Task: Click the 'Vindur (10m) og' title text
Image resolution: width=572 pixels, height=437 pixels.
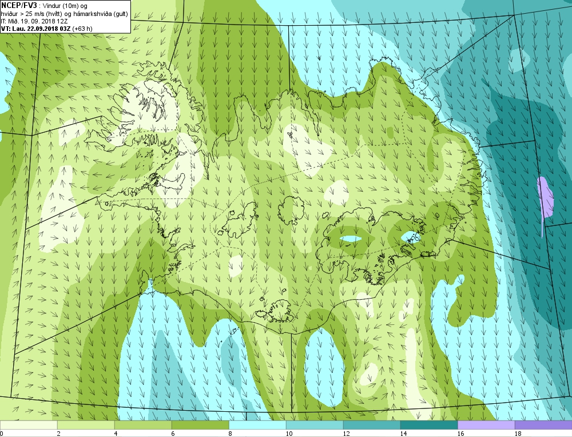Action: (x=65, y=6)
